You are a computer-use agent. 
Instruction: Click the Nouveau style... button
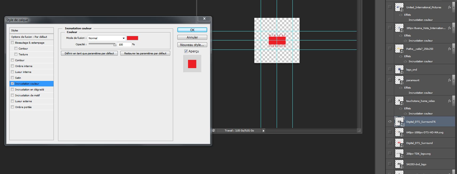(192, 45)
